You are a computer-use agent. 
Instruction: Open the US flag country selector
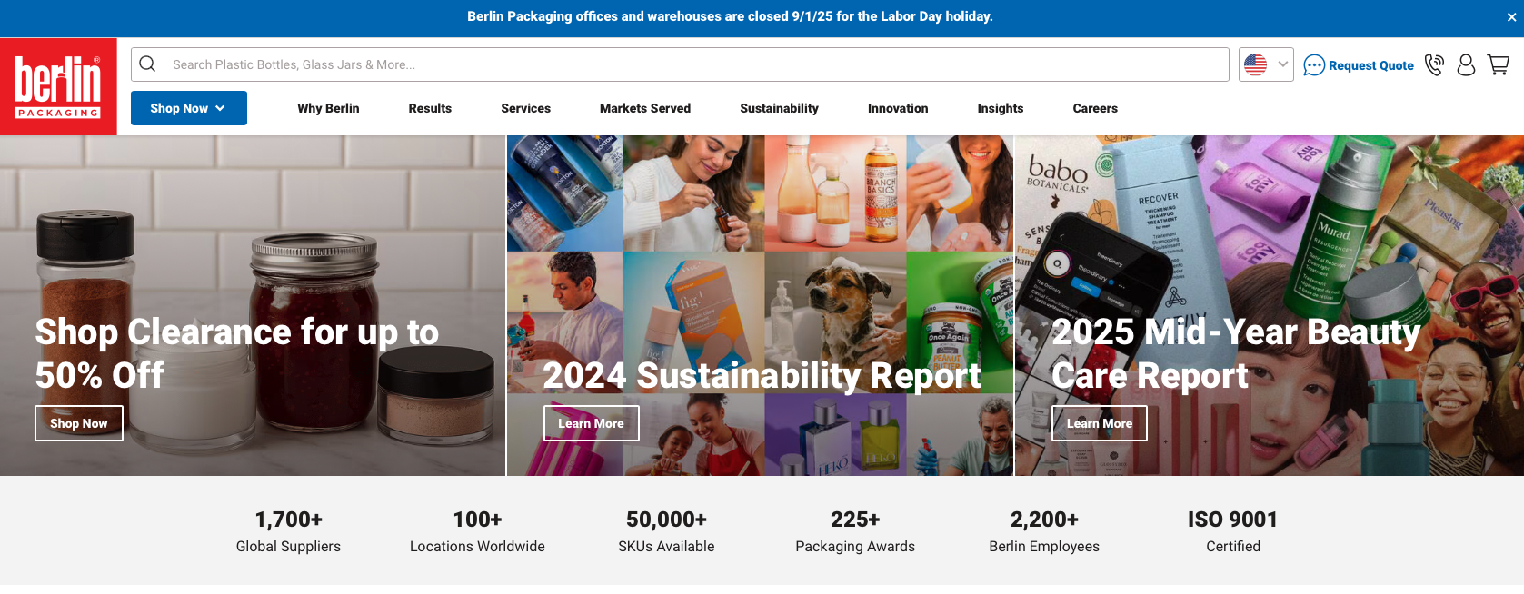click(1266, 64)
